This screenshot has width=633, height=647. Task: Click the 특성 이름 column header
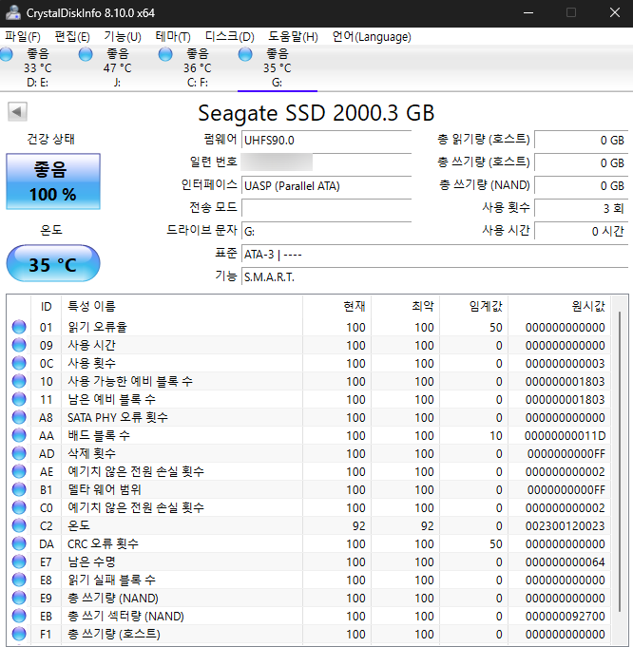182,306
